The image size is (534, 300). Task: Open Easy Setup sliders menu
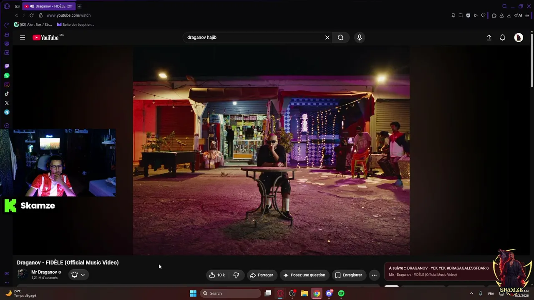coord(528,15)
